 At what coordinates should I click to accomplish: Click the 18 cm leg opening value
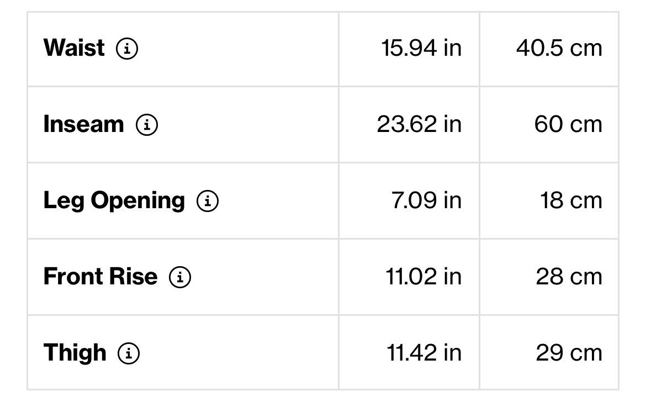tap(571, 200)
